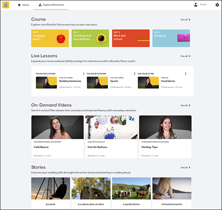The width and height of the screenshot is (222, 210).
Task: Open options menu for Building Sentences lesson
Action: 84,74
